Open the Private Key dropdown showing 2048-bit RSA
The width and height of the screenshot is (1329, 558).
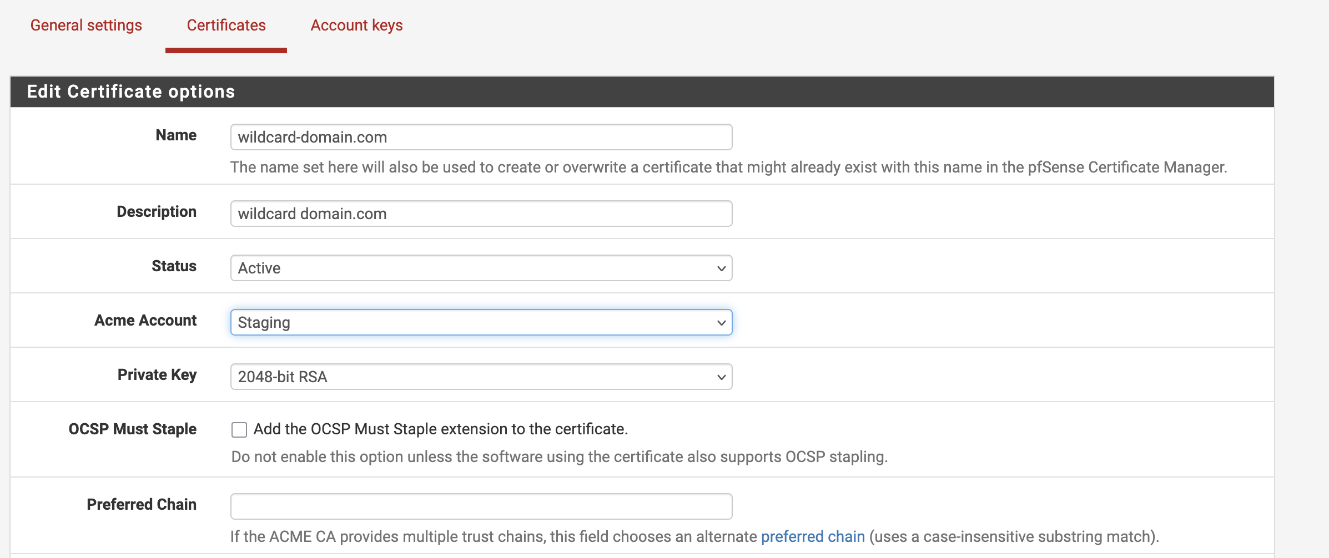tap(481, 377)
